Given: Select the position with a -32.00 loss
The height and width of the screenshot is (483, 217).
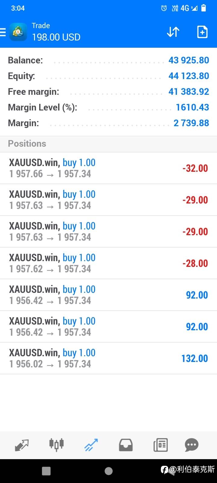Looking at the screenshot, I should point(108,168).
